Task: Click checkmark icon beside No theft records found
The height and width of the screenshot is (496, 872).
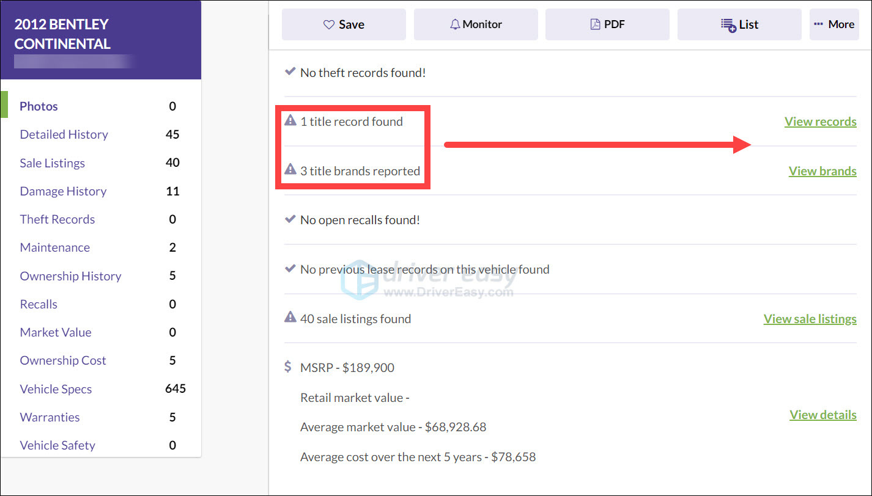Action: tap(290, 72)
